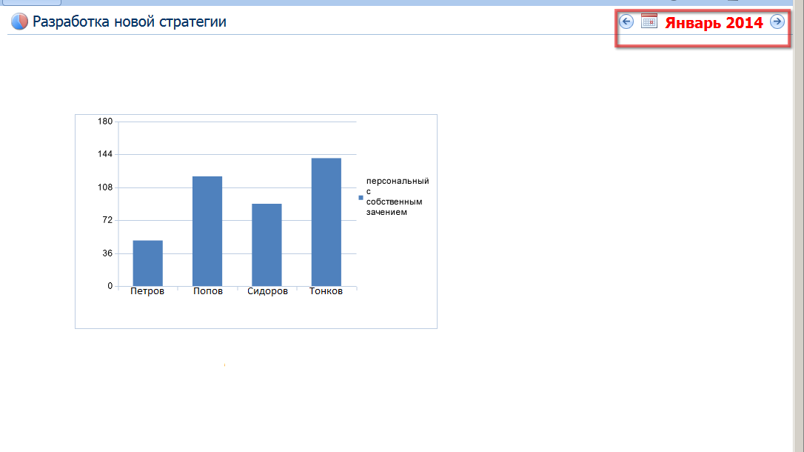Open the calendar date picker icon
The image size is (804, 452).
[x=649, y=21]
